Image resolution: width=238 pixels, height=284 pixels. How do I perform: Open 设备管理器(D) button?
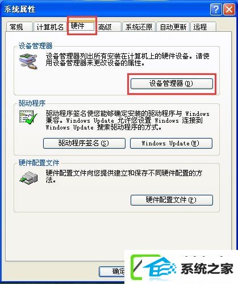tap(172, 83)
